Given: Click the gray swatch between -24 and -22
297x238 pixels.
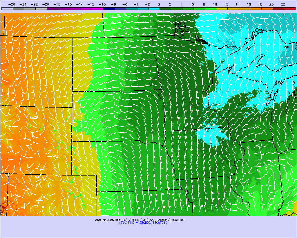Looking at the screenshot, I should pyautogui.click(x=30, y=8).
